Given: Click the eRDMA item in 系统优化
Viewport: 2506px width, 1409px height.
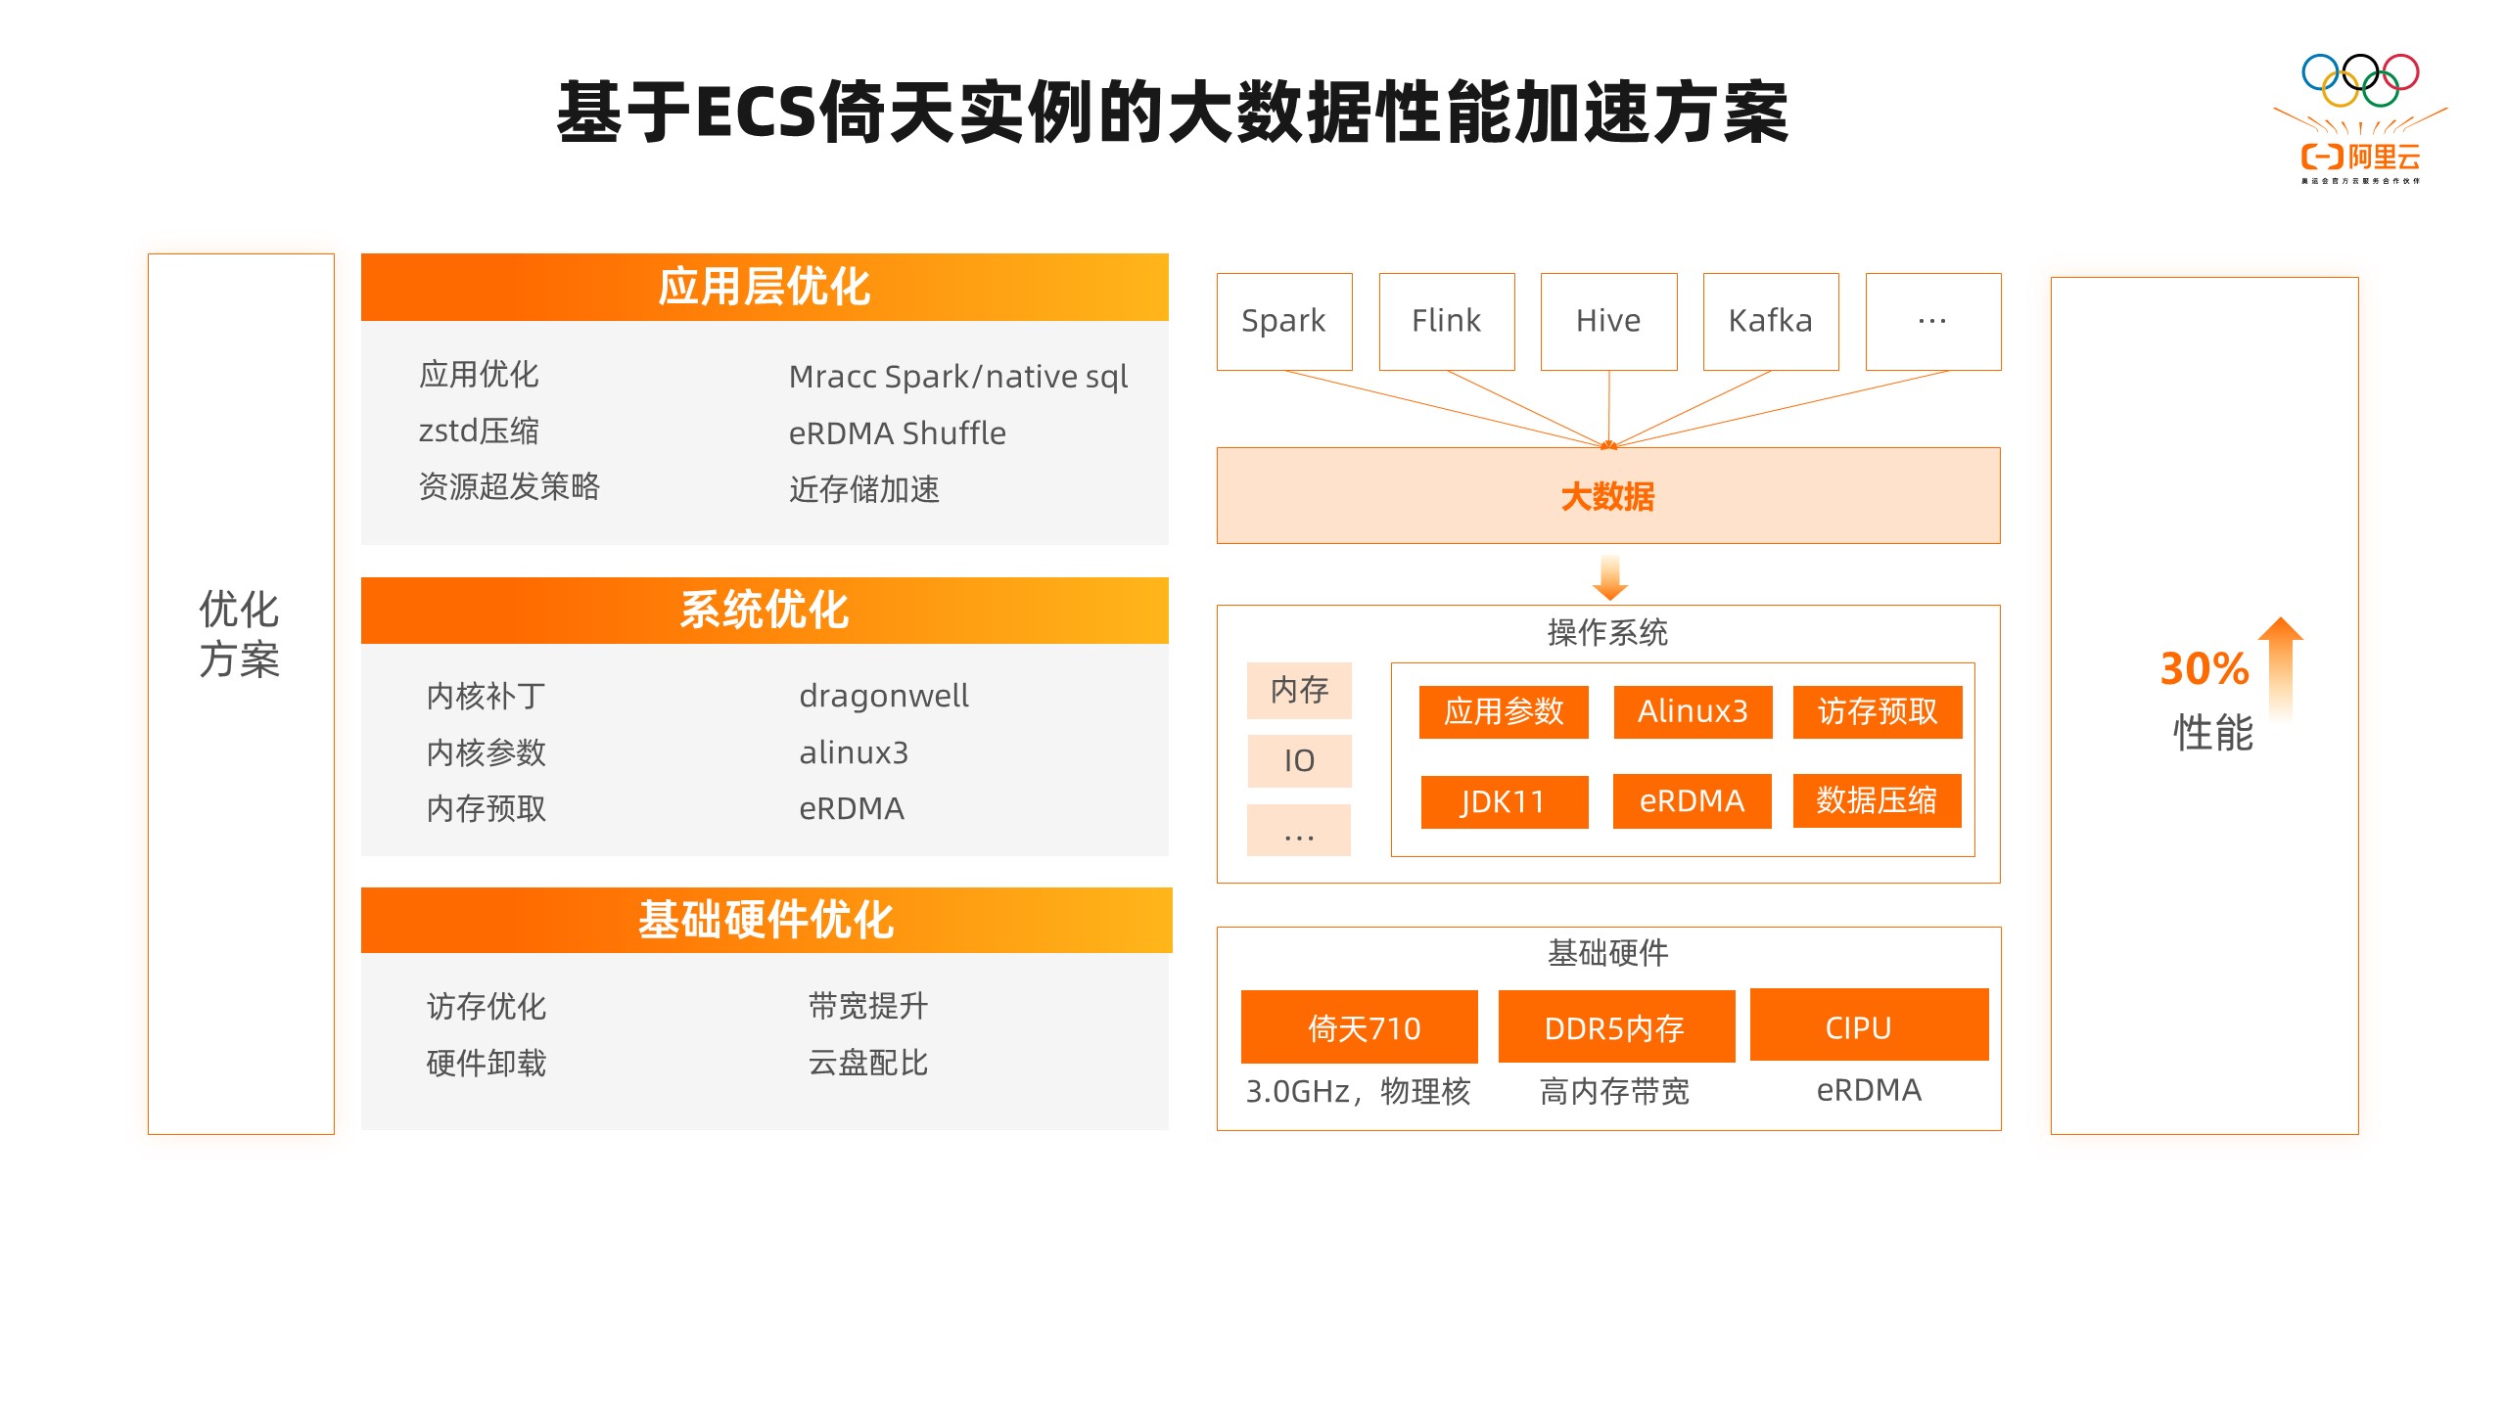Looking at the screenshot, I should click(x=852, y=808).
